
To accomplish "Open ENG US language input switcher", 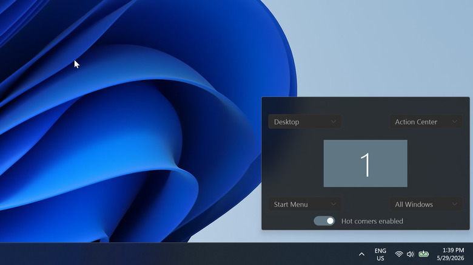I will [x=380, y=255].
